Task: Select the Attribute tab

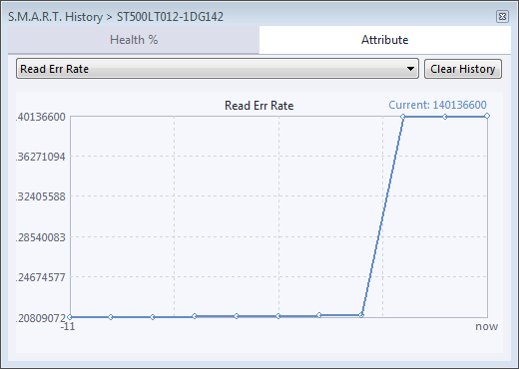Action: pos(385,40)
